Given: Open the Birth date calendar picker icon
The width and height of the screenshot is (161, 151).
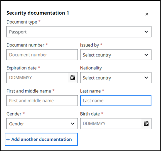Looking at the screenshot, I should pos(146,124).
